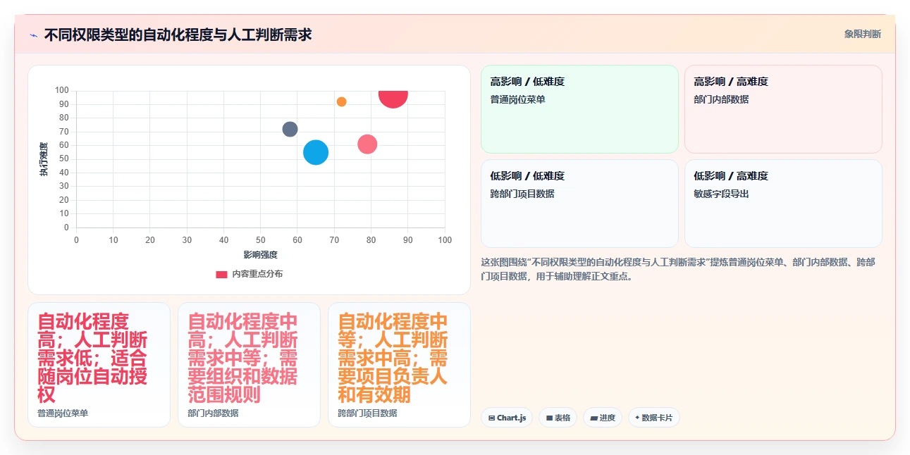Click 部门内部数据 text in pink quadrant
Screen dimensions: 910x455
pos(721,99)
